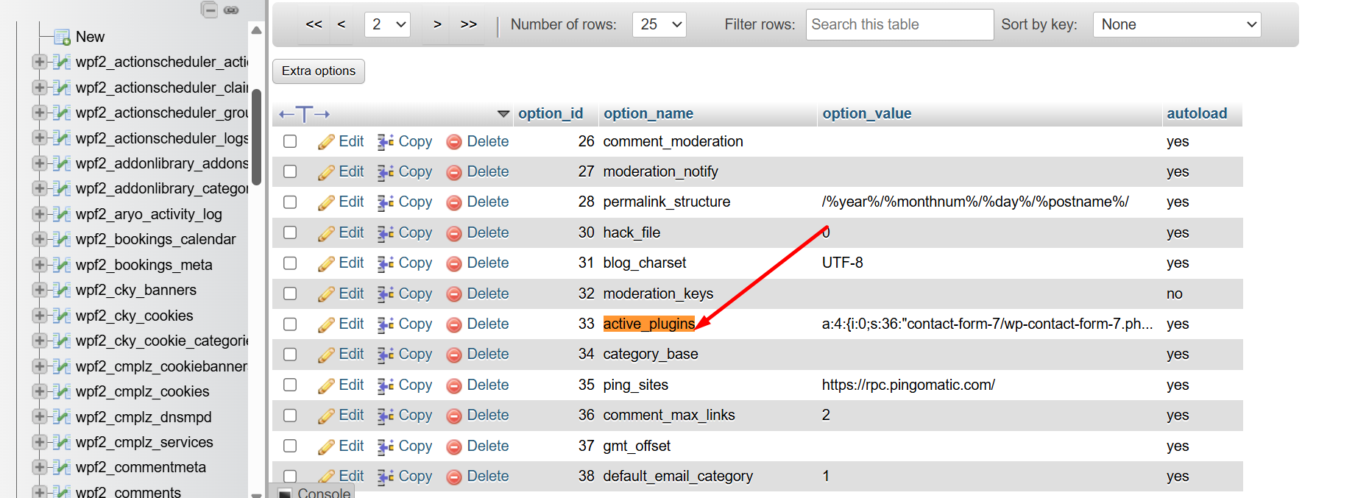The image size is (1369, 498).
Task: Click Delete icon for ping_sites row
Action: click(454, 385)
